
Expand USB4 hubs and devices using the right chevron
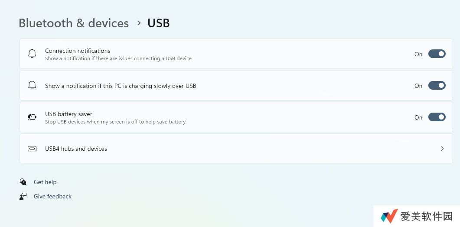[x=442, y=149]
